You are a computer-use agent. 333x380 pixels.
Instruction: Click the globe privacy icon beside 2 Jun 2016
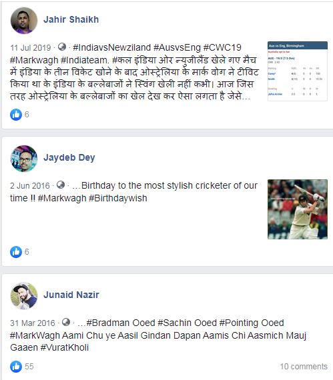pos(61,185)
